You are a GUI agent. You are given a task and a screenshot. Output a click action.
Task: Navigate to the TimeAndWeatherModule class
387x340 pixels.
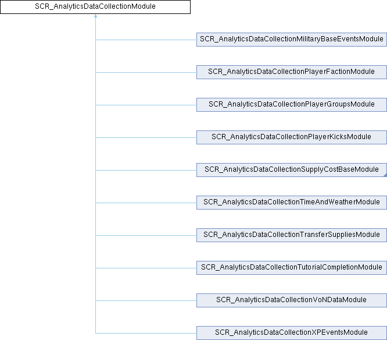(x=291, y=203)
